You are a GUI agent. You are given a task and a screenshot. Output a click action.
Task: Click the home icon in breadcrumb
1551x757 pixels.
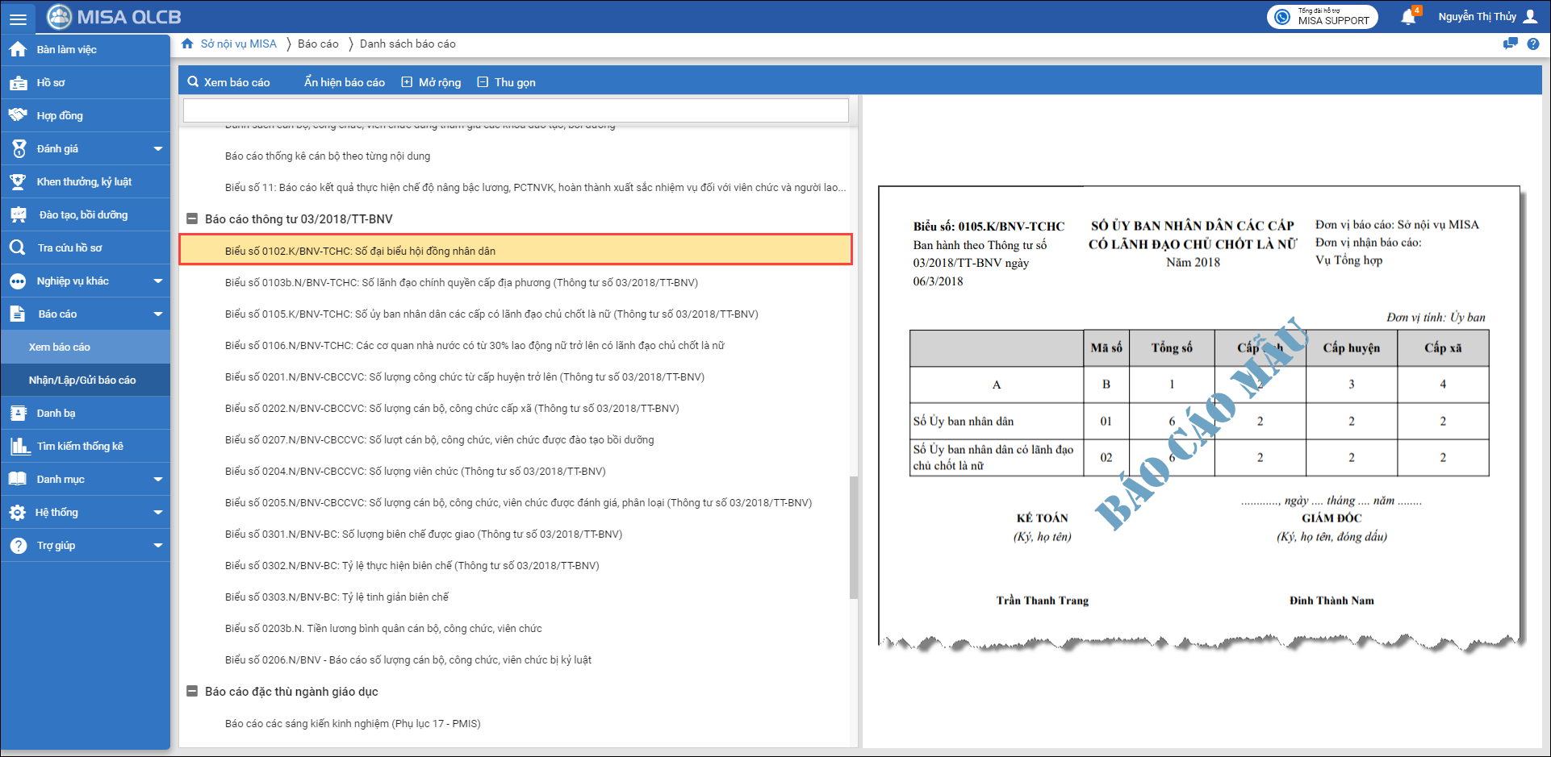187,44
